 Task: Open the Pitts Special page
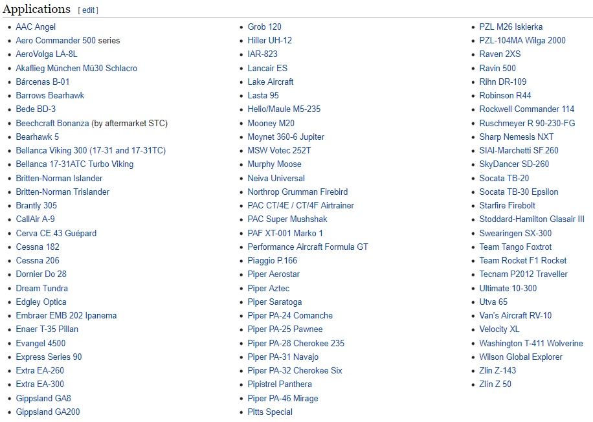coord(270,412)
